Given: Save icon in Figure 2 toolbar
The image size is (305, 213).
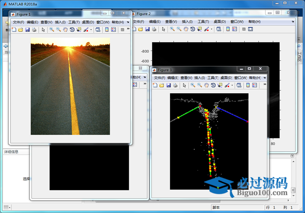Looking at the screenshot, I should pyautogui.click(x=148, y=29).
